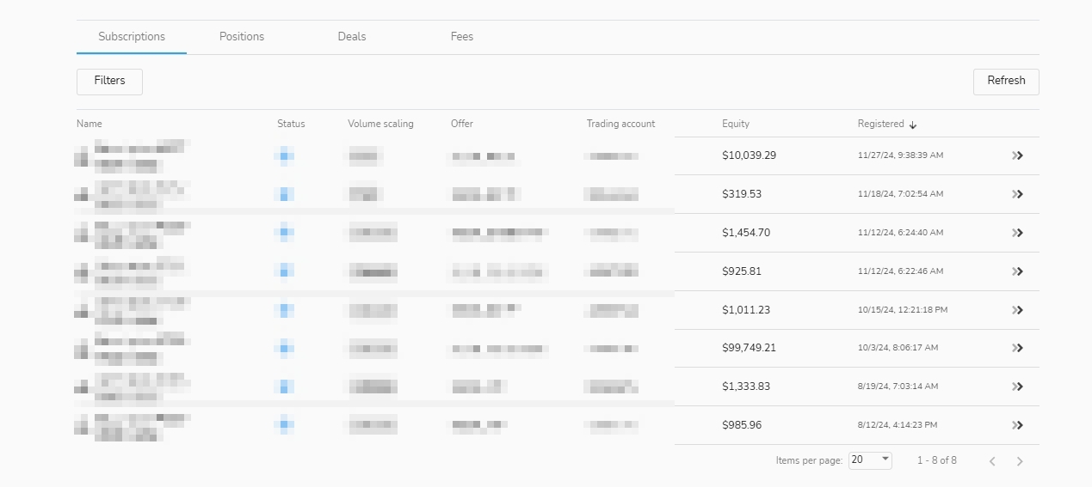Open details arrow for the $10,039.29 subscription

[1017, 155]
